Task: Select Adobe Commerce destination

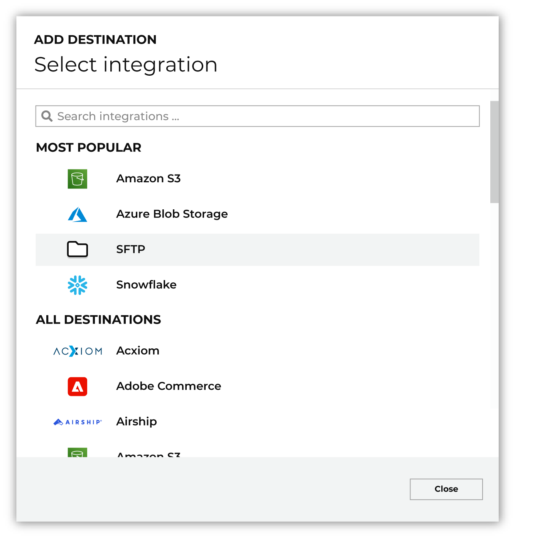Action: point(257,387)
